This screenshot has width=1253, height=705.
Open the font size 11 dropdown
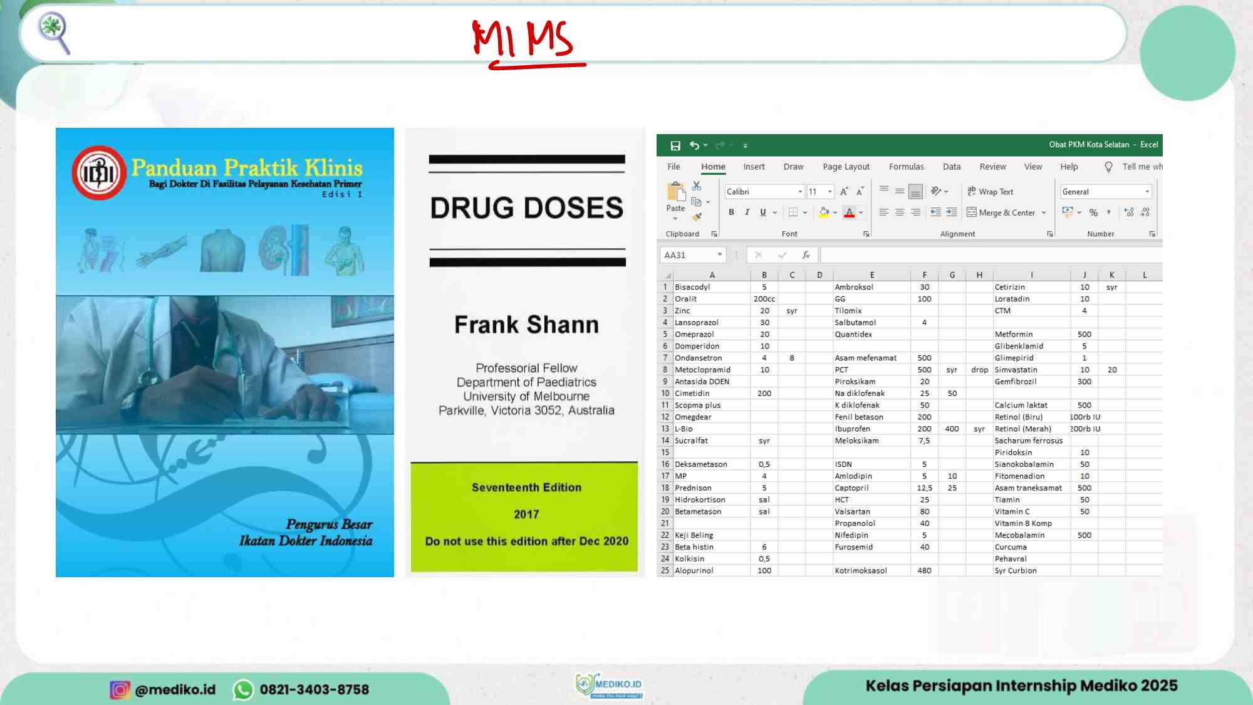[830, 192]
